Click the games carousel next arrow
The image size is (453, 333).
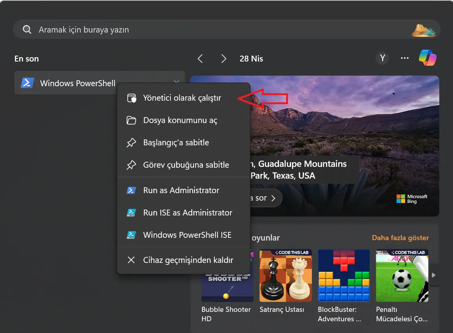tap(434, 275)
